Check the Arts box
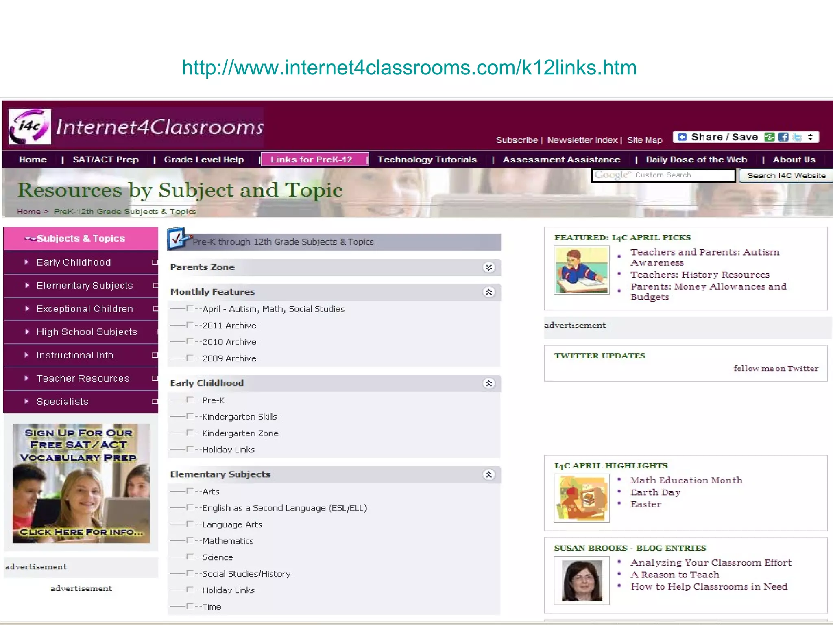This screenshot has width=833, height=625. coord(190,491)
